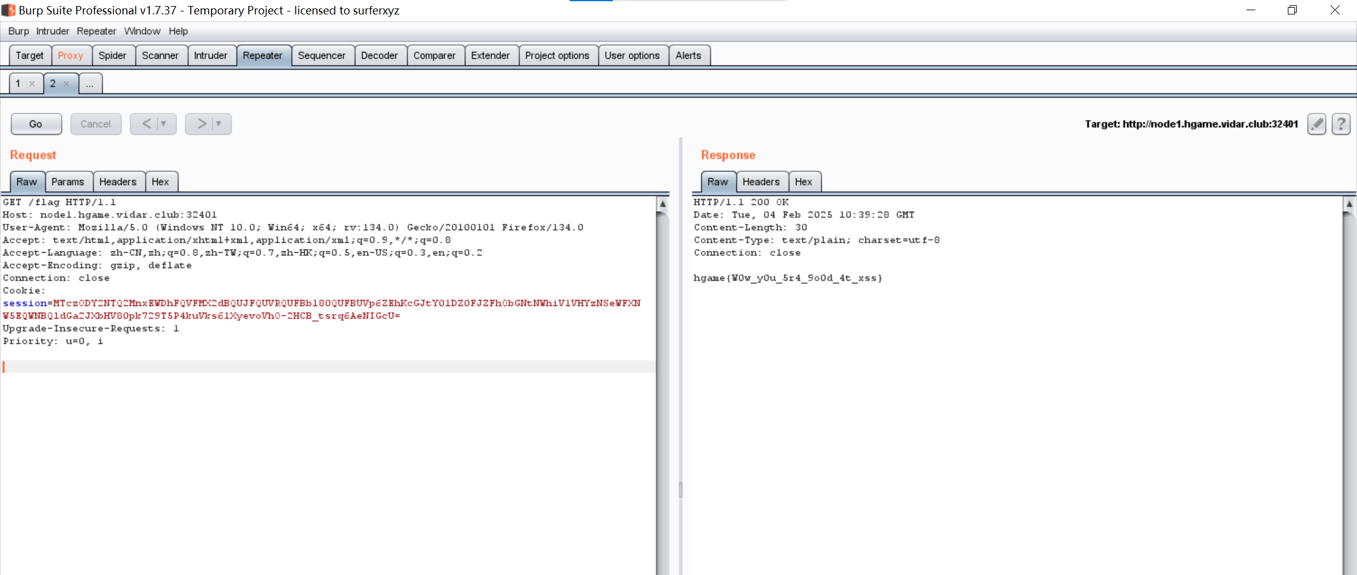
Task: Switch to the Proxy tab
Action: pos(71,55)
